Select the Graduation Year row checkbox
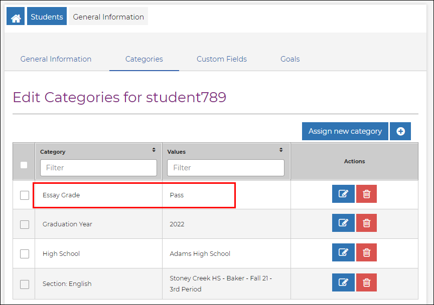The width and height of the screenshot is (434, 305). pyautogui.click(x=25, y=224)
